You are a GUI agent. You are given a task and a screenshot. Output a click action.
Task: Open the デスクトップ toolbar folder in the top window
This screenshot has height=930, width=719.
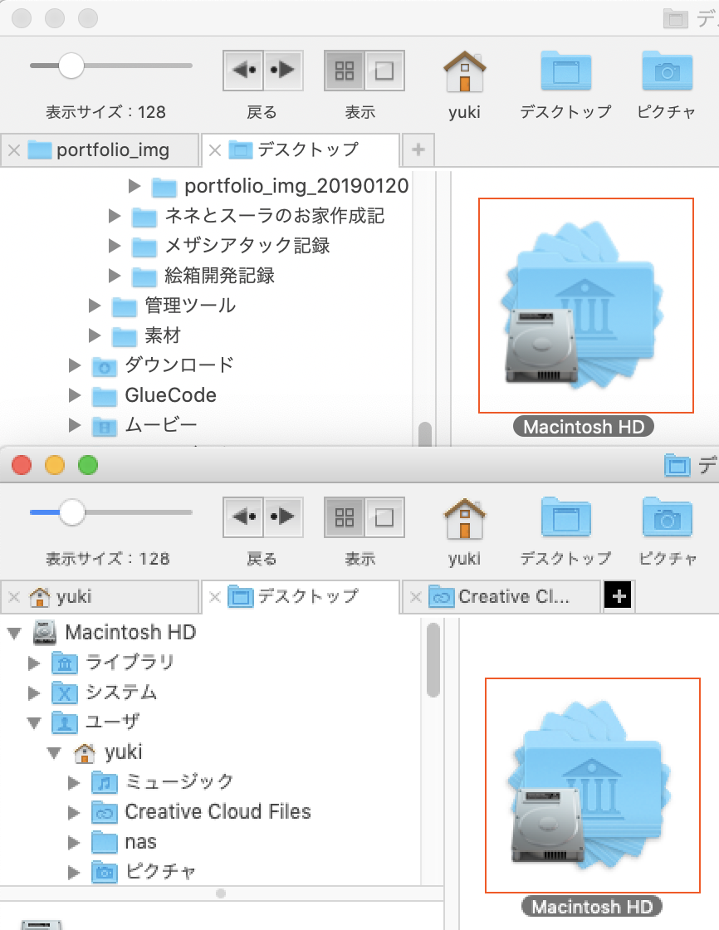[x=565, y=71]
